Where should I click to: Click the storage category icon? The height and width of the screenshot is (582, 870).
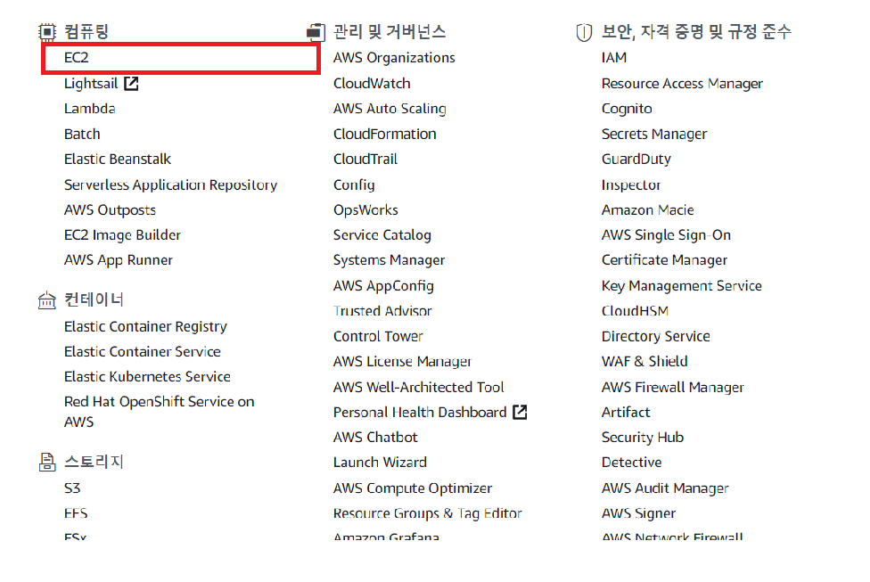click(47, 462)
